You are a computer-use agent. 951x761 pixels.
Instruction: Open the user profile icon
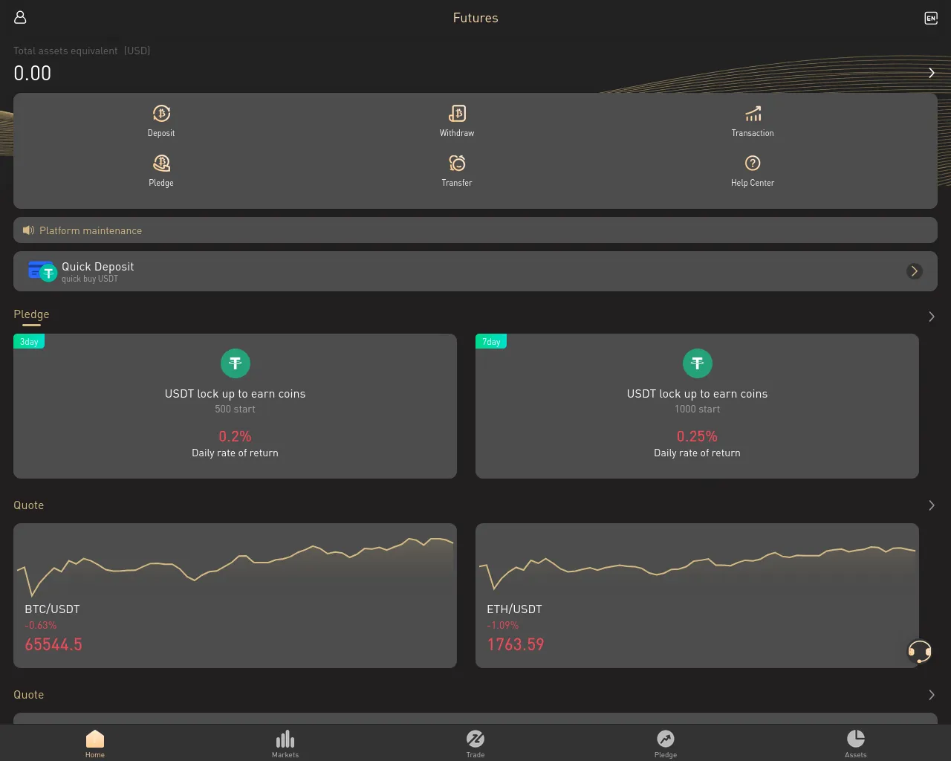click(20, 17)
